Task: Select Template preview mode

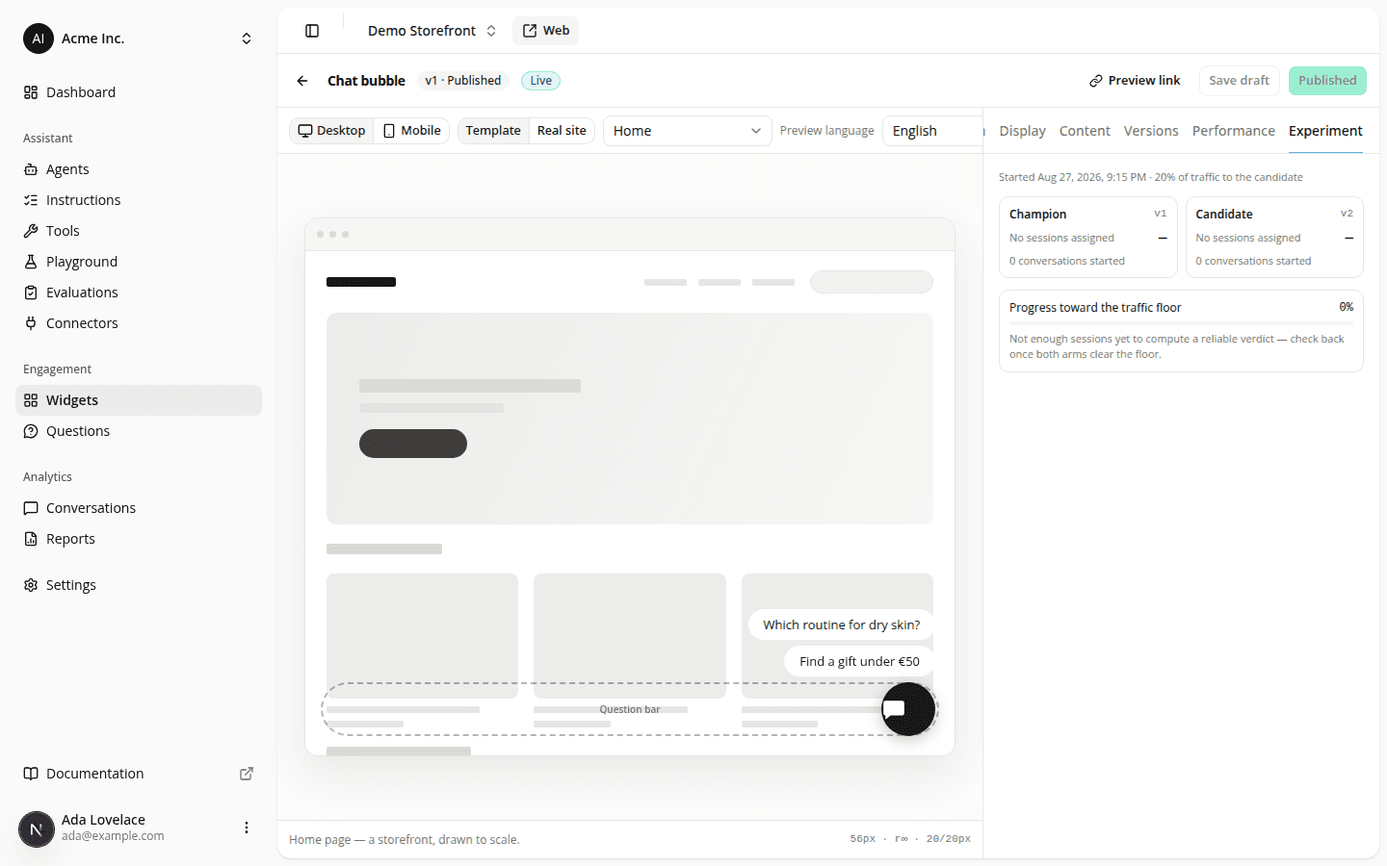Action: coord(493,131)
